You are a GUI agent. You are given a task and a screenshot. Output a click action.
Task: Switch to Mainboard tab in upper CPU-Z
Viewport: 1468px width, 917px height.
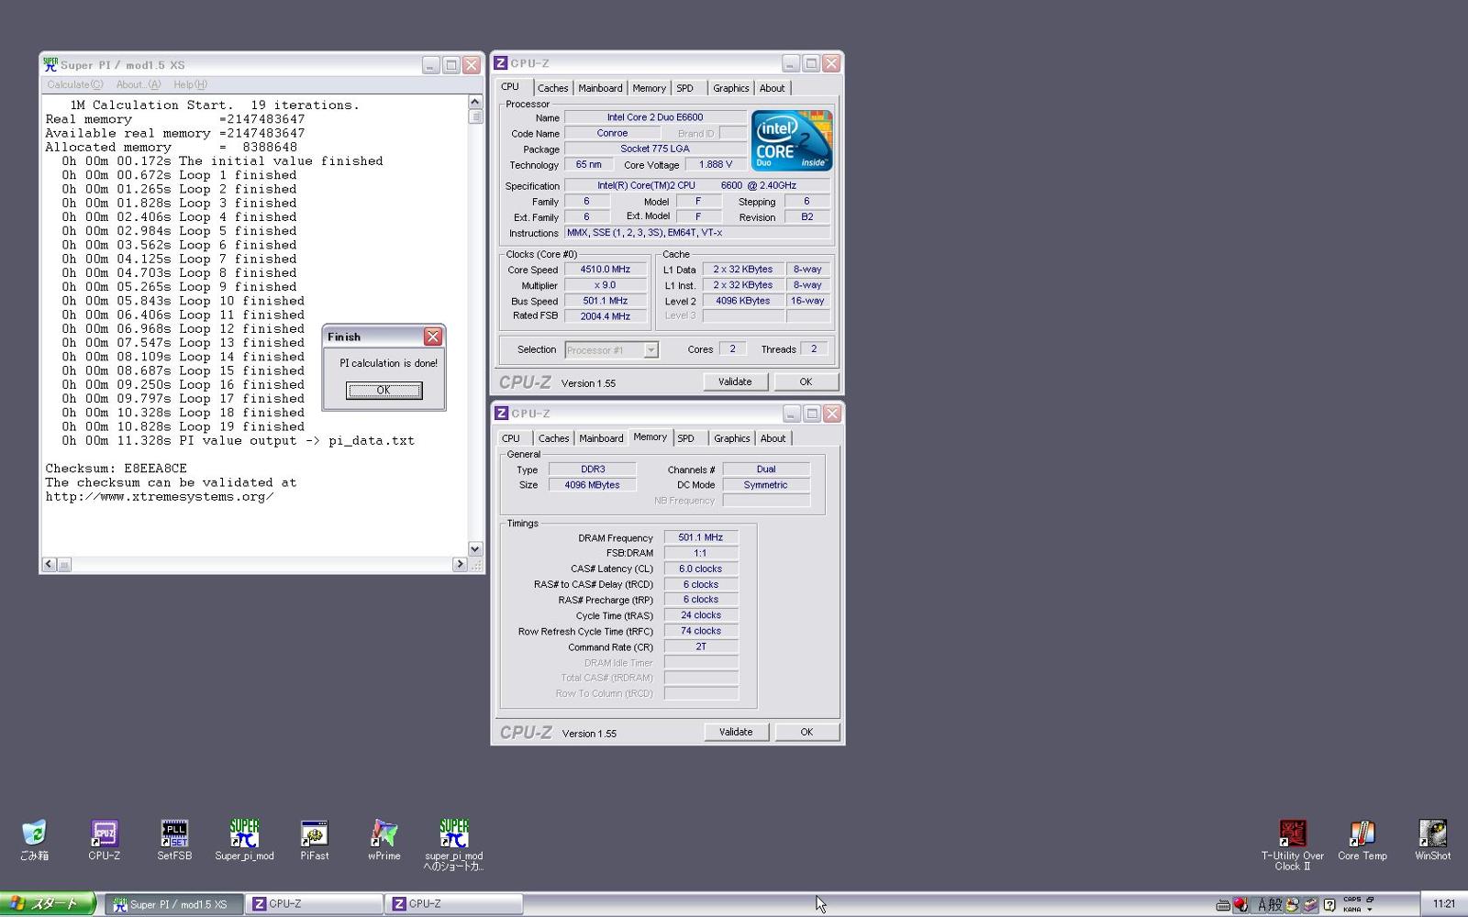600,88
